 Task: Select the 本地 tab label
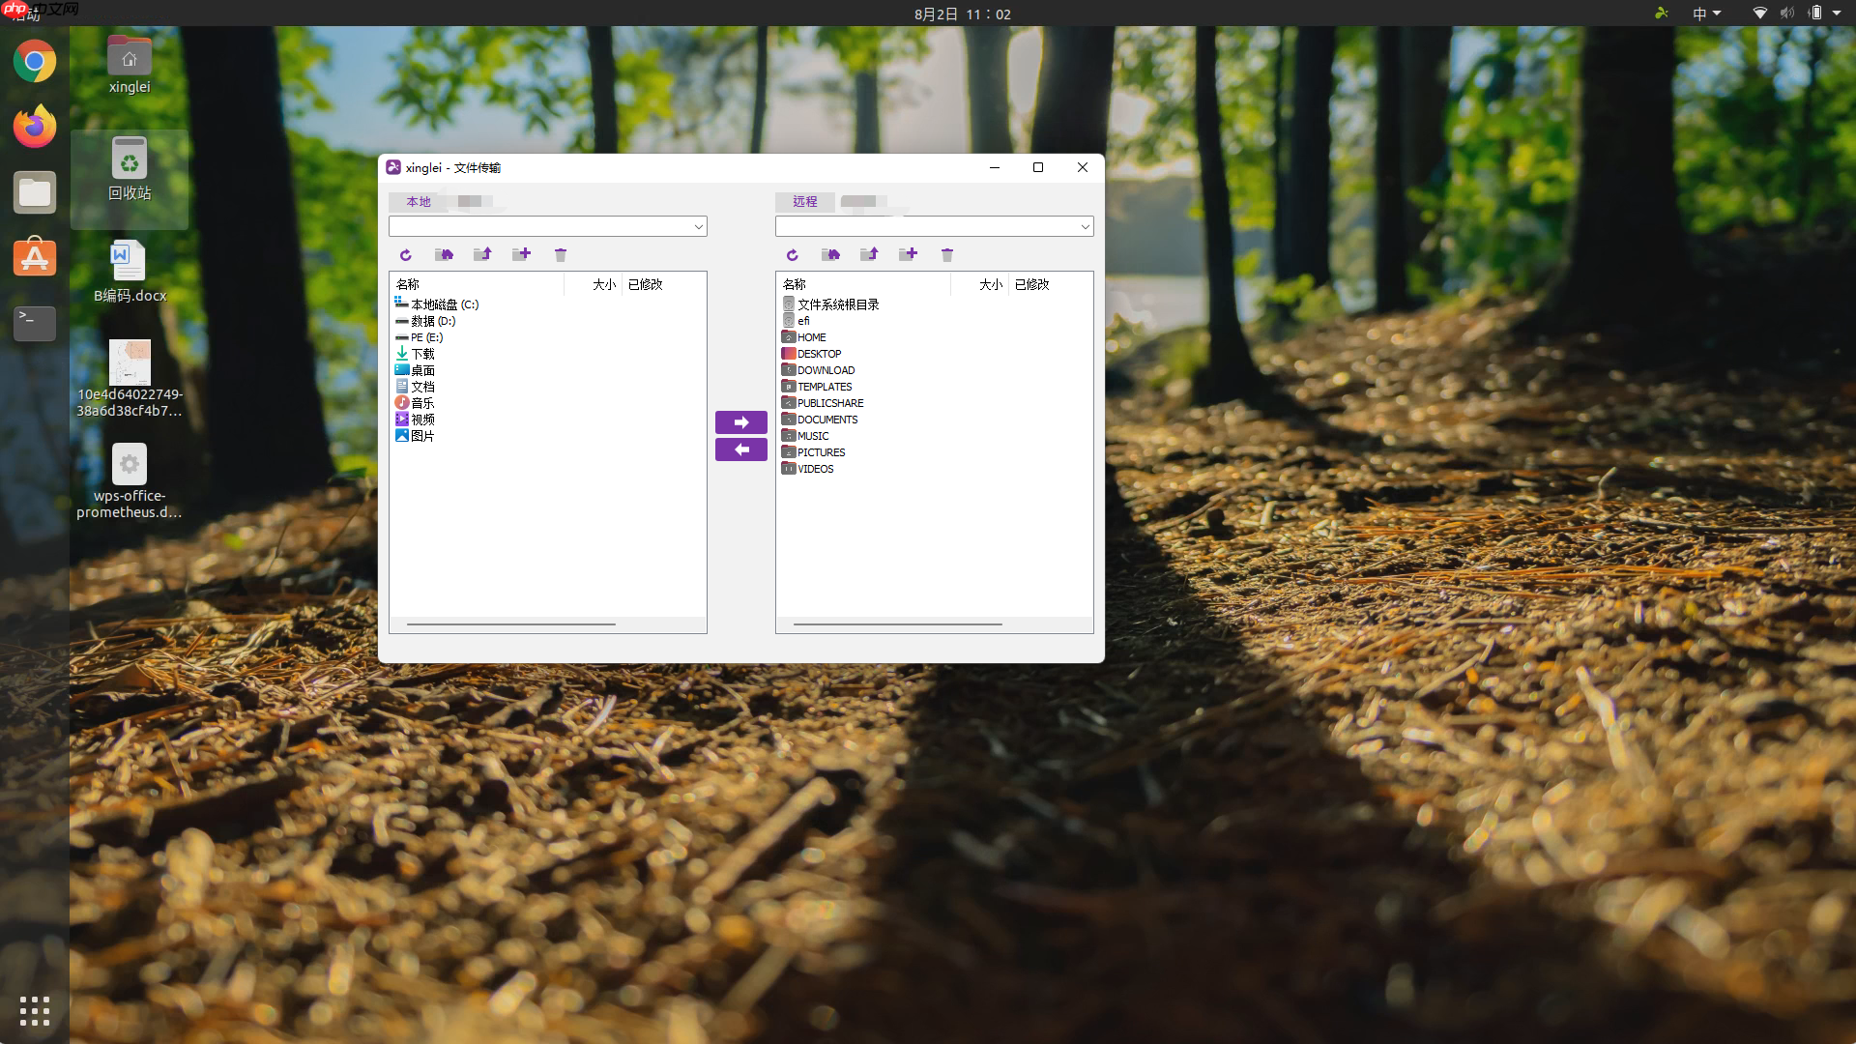click(419, 202)
